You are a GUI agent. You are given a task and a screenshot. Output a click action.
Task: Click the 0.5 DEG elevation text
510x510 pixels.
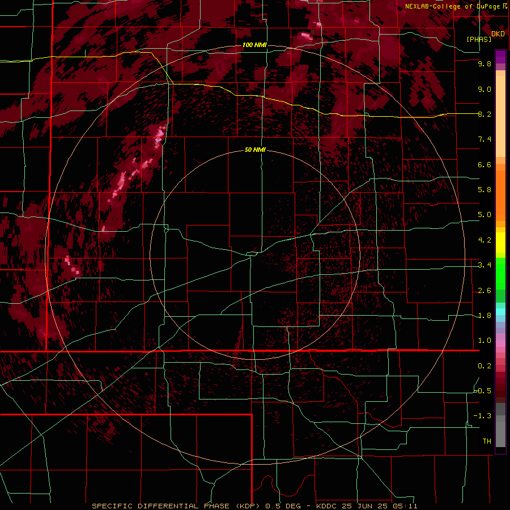(x=282, y=506)
